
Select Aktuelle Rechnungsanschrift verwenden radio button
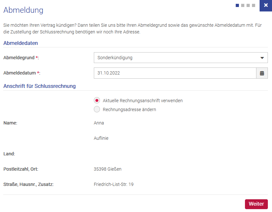[x=97, y=101]
